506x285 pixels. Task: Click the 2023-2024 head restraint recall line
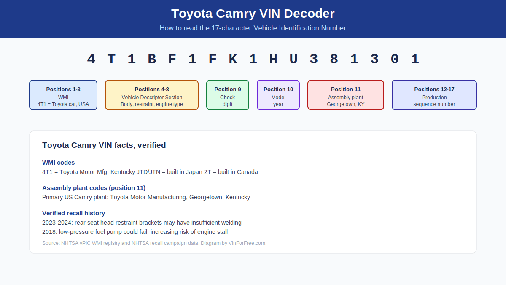pos(142,223)
